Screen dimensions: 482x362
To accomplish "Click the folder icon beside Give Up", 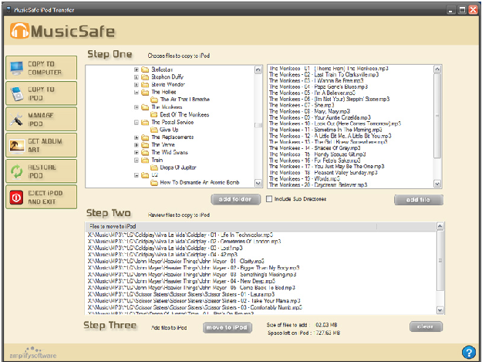I will click(x=154, y=130).
